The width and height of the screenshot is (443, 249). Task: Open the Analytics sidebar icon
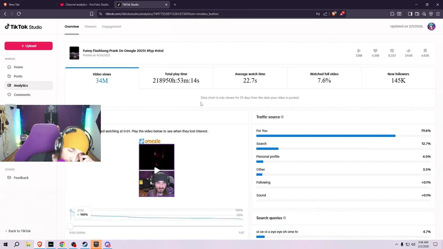(x=9, y=85)
